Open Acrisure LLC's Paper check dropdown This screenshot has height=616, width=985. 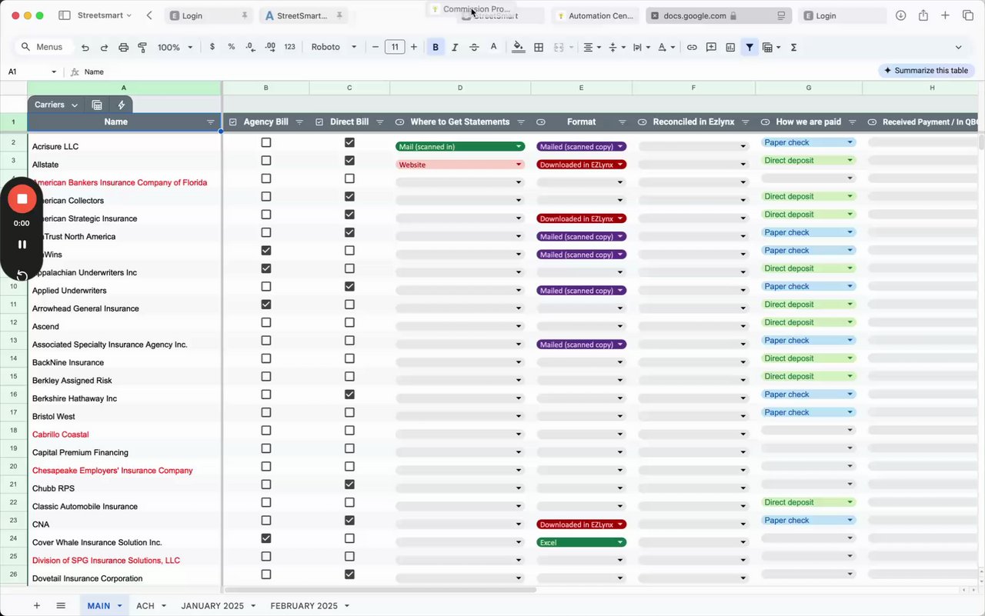[809, 142]
